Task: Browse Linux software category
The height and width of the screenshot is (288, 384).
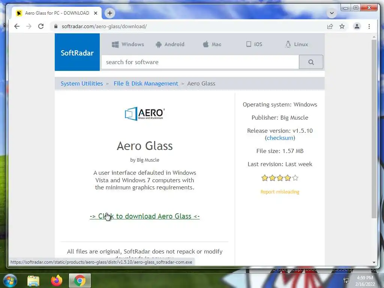Action: click(x=297, y=44)
